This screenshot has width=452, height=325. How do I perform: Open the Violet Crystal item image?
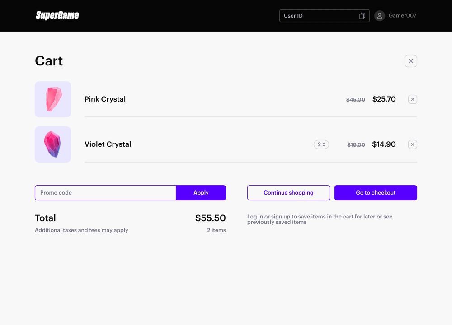click(x=53, y=144)
